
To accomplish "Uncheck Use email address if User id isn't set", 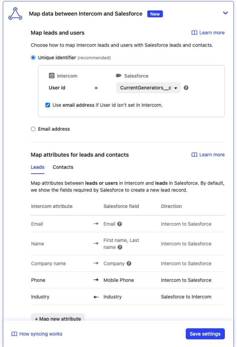I will [x=48, y=105].
